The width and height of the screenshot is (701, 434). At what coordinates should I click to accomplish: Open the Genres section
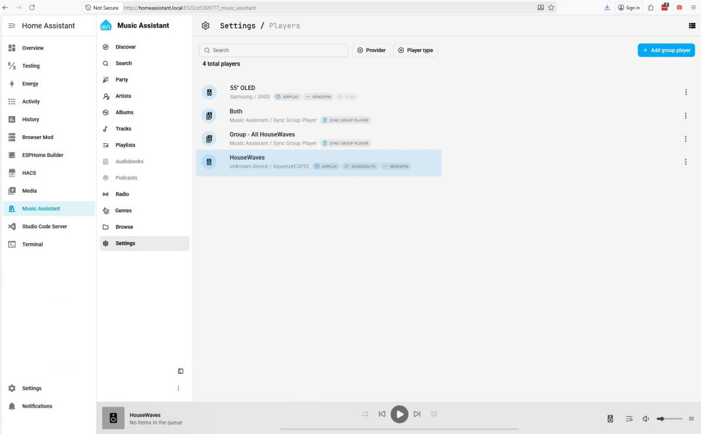123,210
